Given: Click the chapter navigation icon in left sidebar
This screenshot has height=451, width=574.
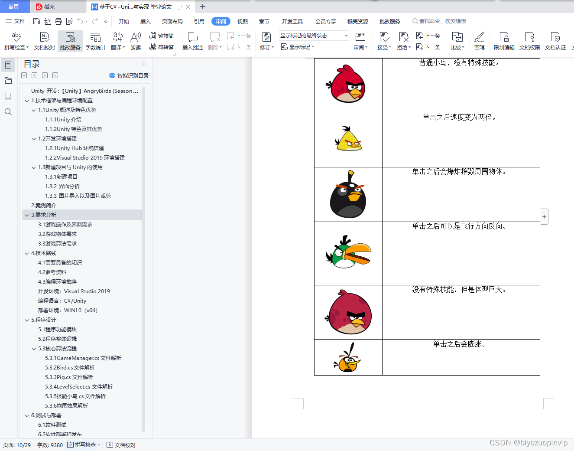Looking at the screenshot, I should click(8, 81).
